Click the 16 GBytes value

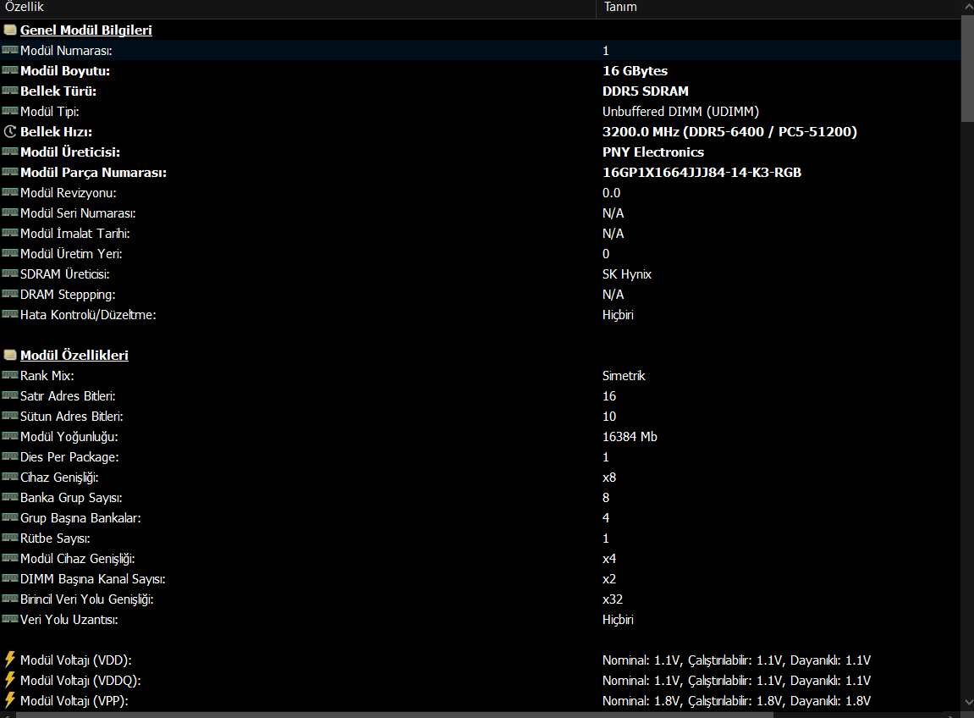pos(635,71)
